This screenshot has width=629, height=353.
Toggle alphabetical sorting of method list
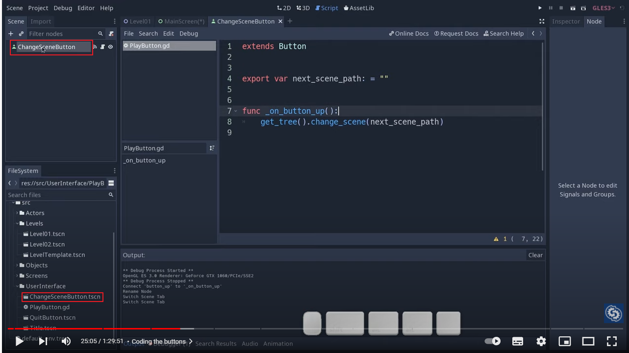[x=212, y=148]
